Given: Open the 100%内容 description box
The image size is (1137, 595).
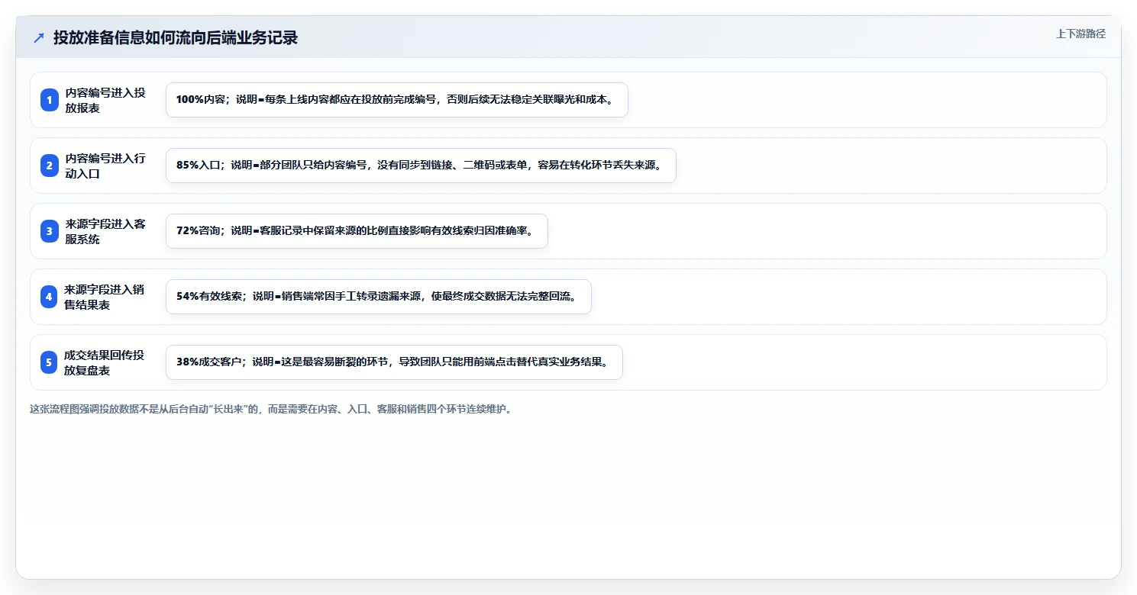Looking at the screenshot, I should point(397,100).
